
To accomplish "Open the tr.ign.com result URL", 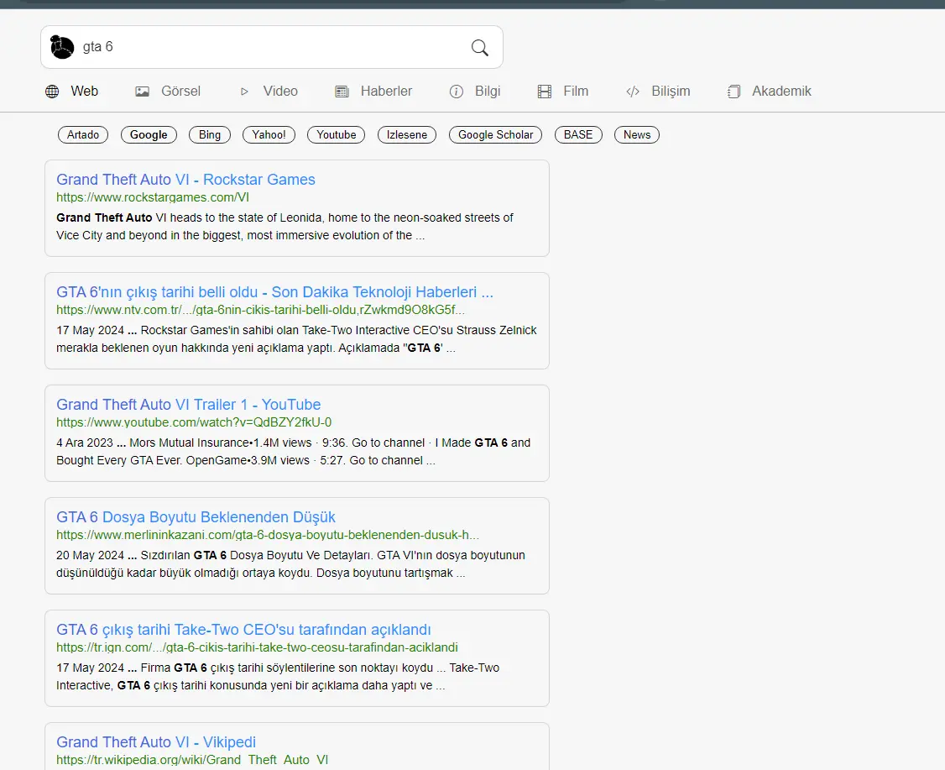I will 257,647.
